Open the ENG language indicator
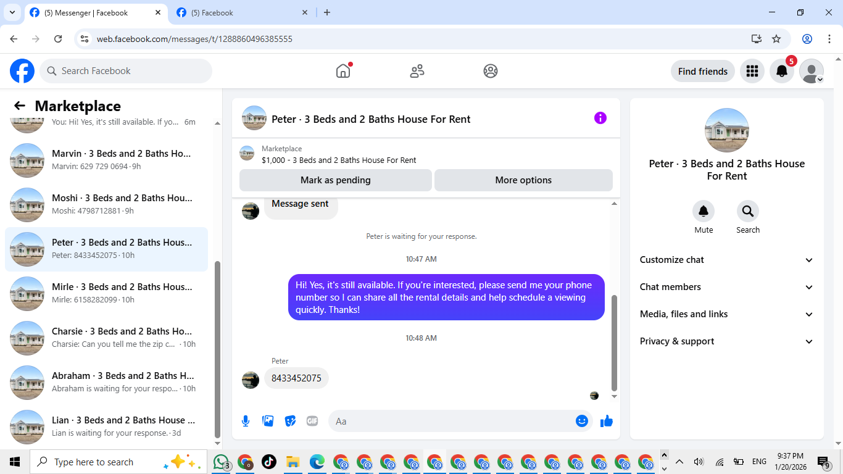Screen dimensions: 843x474 [x=760, y=462]
